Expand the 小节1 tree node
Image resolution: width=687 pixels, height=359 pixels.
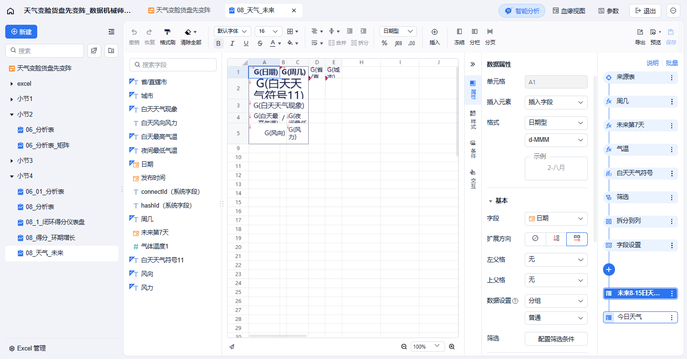12,99
